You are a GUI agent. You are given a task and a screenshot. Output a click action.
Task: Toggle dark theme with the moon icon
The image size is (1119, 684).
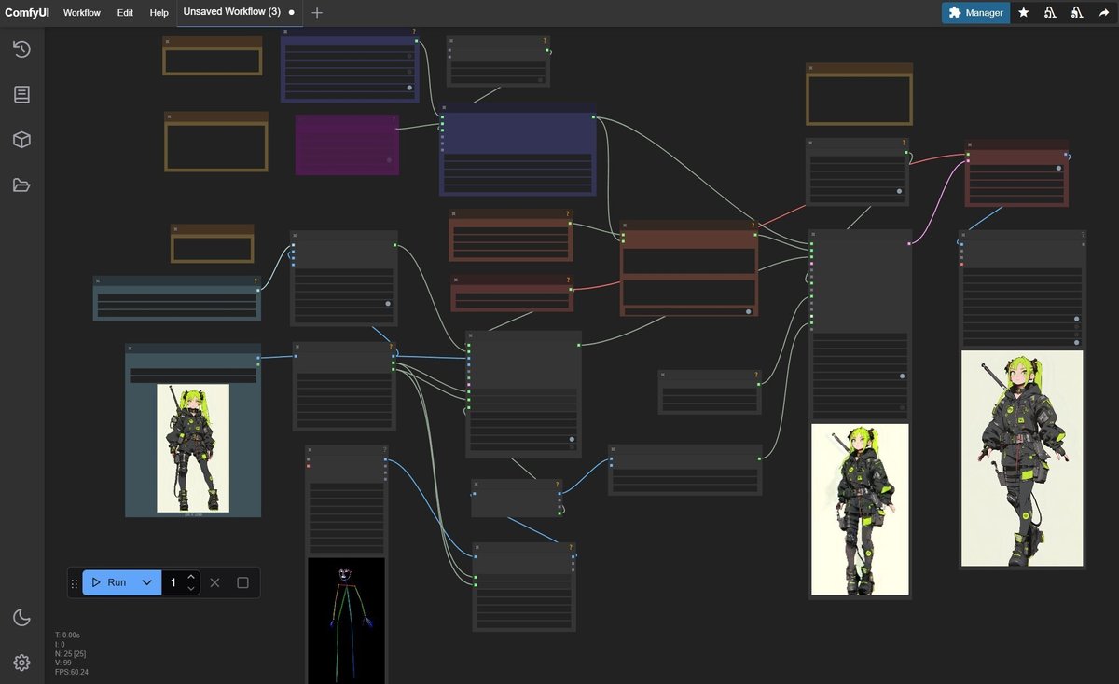[x=22, y=617]
